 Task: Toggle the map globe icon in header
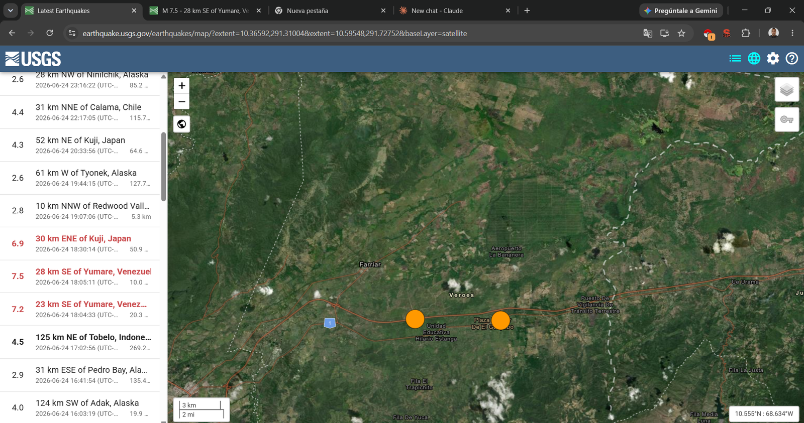point(754,59)
